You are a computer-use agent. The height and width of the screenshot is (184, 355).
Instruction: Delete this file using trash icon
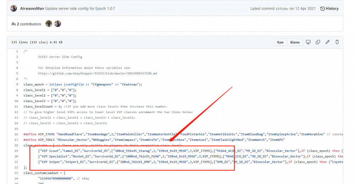[x=337, y=42]
